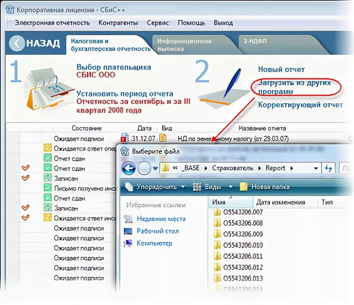Click the document icon in the Вид column
Screen dimensions: 354x305
[x=163, y=137]
